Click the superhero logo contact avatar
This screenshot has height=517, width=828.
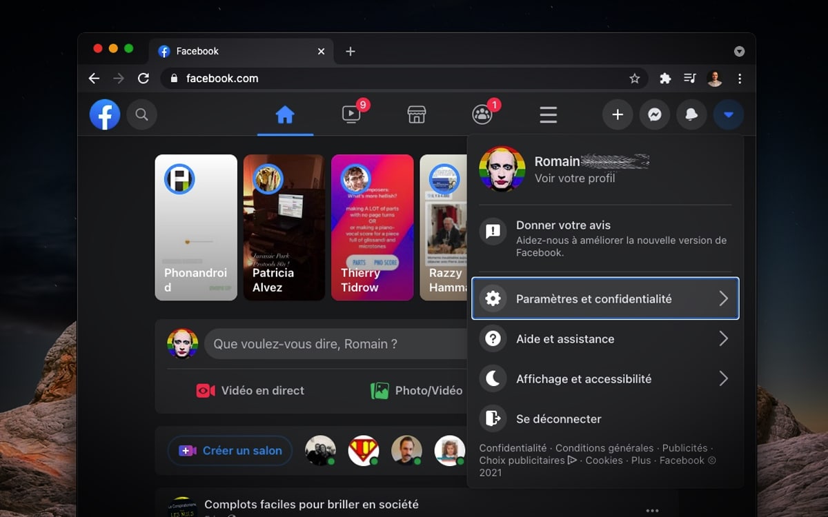click(364, 451)
